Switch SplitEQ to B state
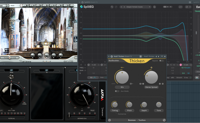 171,7
